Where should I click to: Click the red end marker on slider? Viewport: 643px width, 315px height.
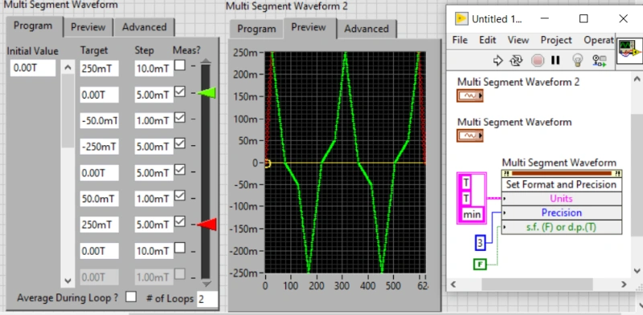207,224
